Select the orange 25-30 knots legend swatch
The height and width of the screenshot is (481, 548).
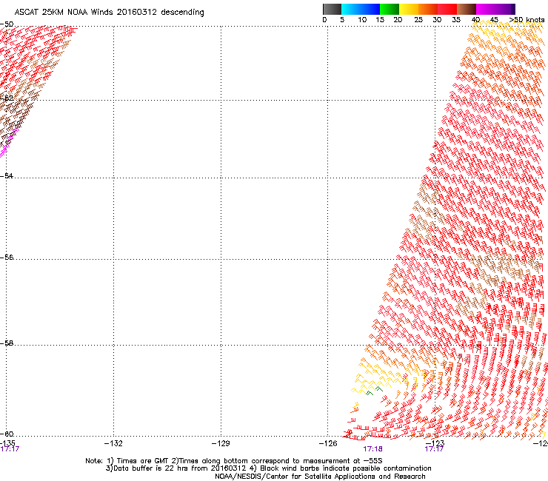click(x=428, y=9)
